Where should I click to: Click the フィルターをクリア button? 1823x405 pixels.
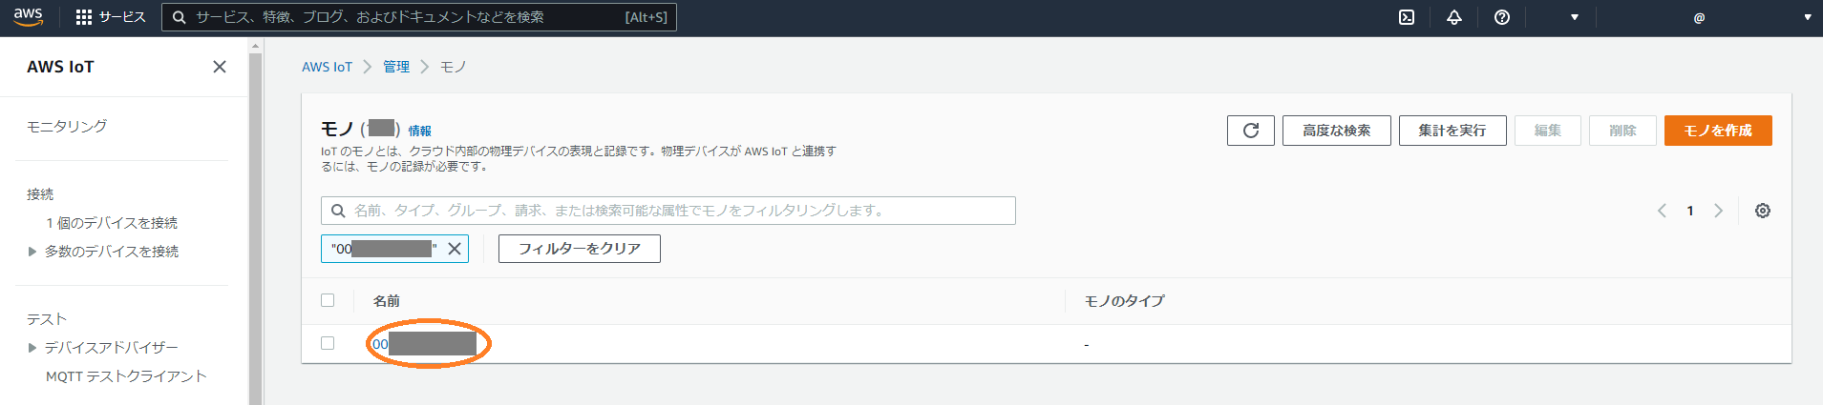[579, 249]
